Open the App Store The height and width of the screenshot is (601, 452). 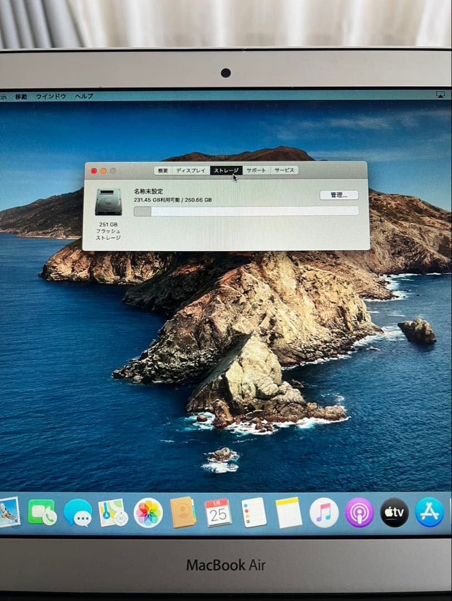click(x=427, y=512)
